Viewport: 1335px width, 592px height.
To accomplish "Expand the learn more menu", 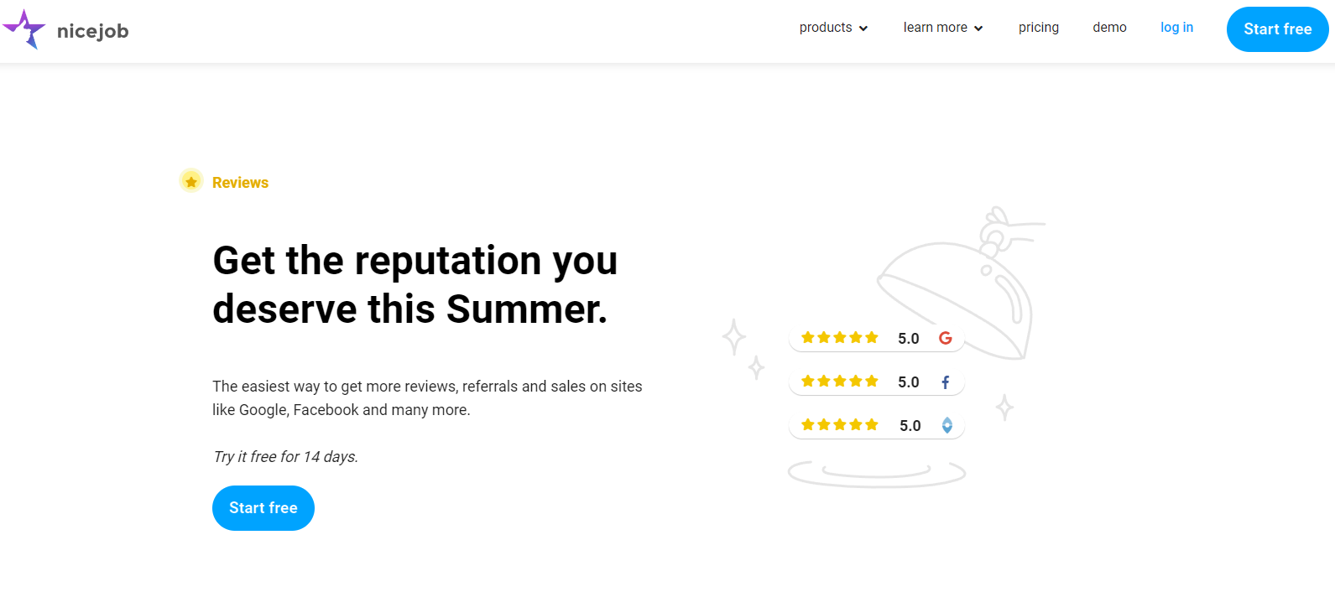I will (935, 27).
